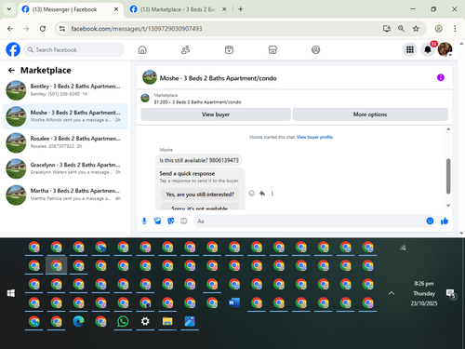Open Martha's conversation
This screenshot has width=465, height=349.
[65, 195]
